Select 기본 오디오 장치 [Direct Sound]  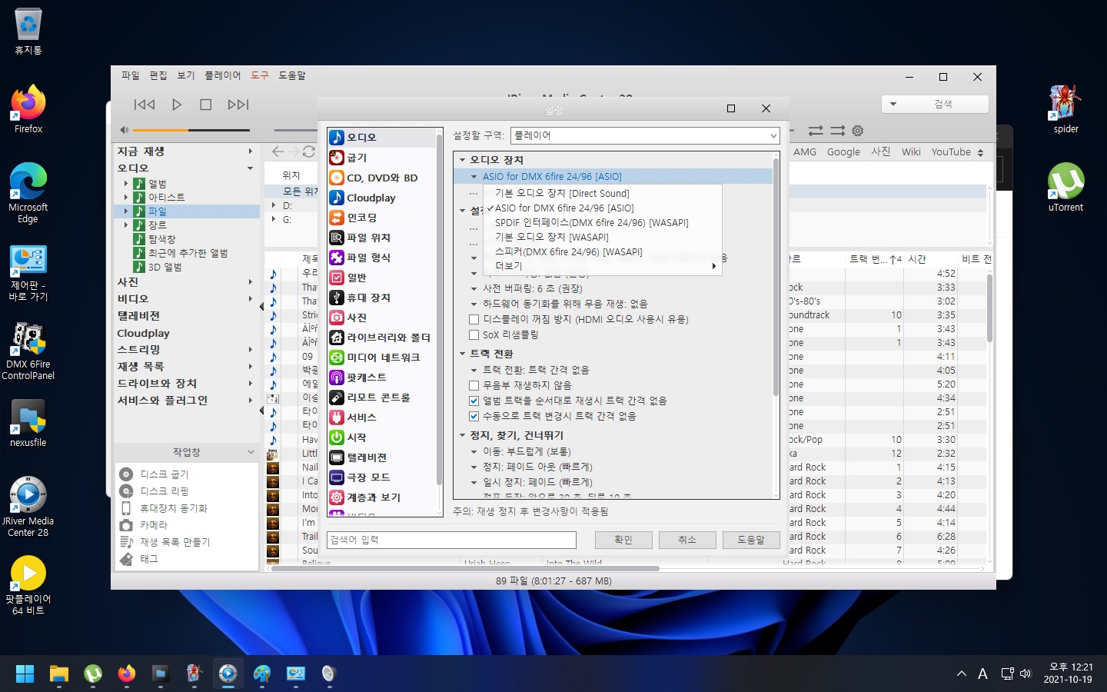click(x=603, y=194)
